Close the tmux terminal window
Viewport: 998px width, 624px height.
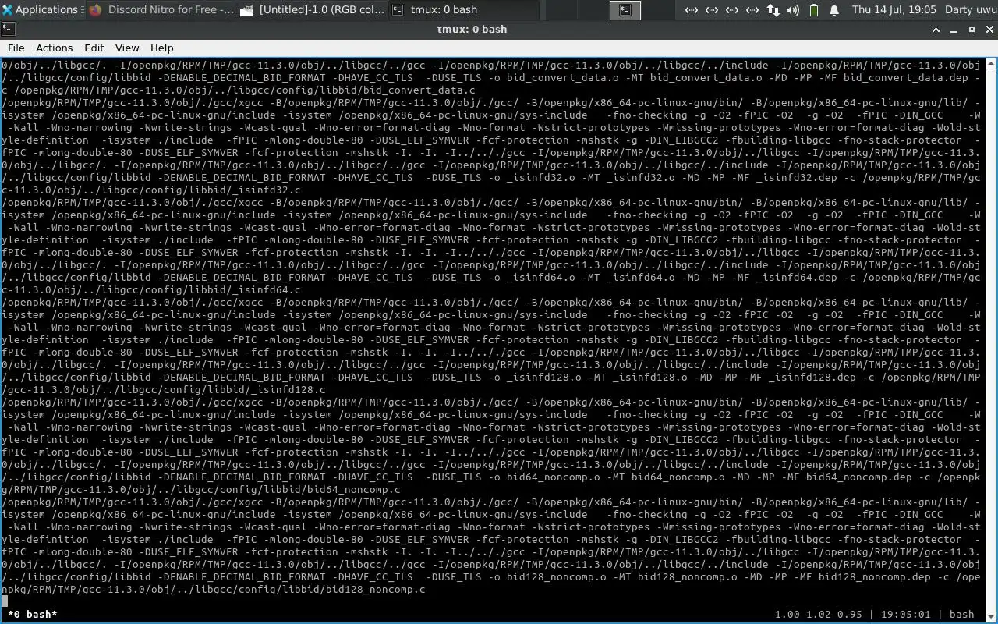click(x=988, y=30)
